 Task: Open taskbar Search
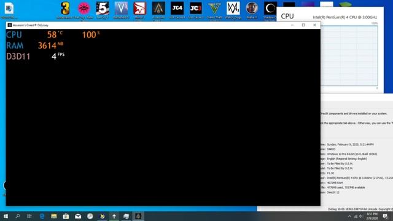[18, 216]
